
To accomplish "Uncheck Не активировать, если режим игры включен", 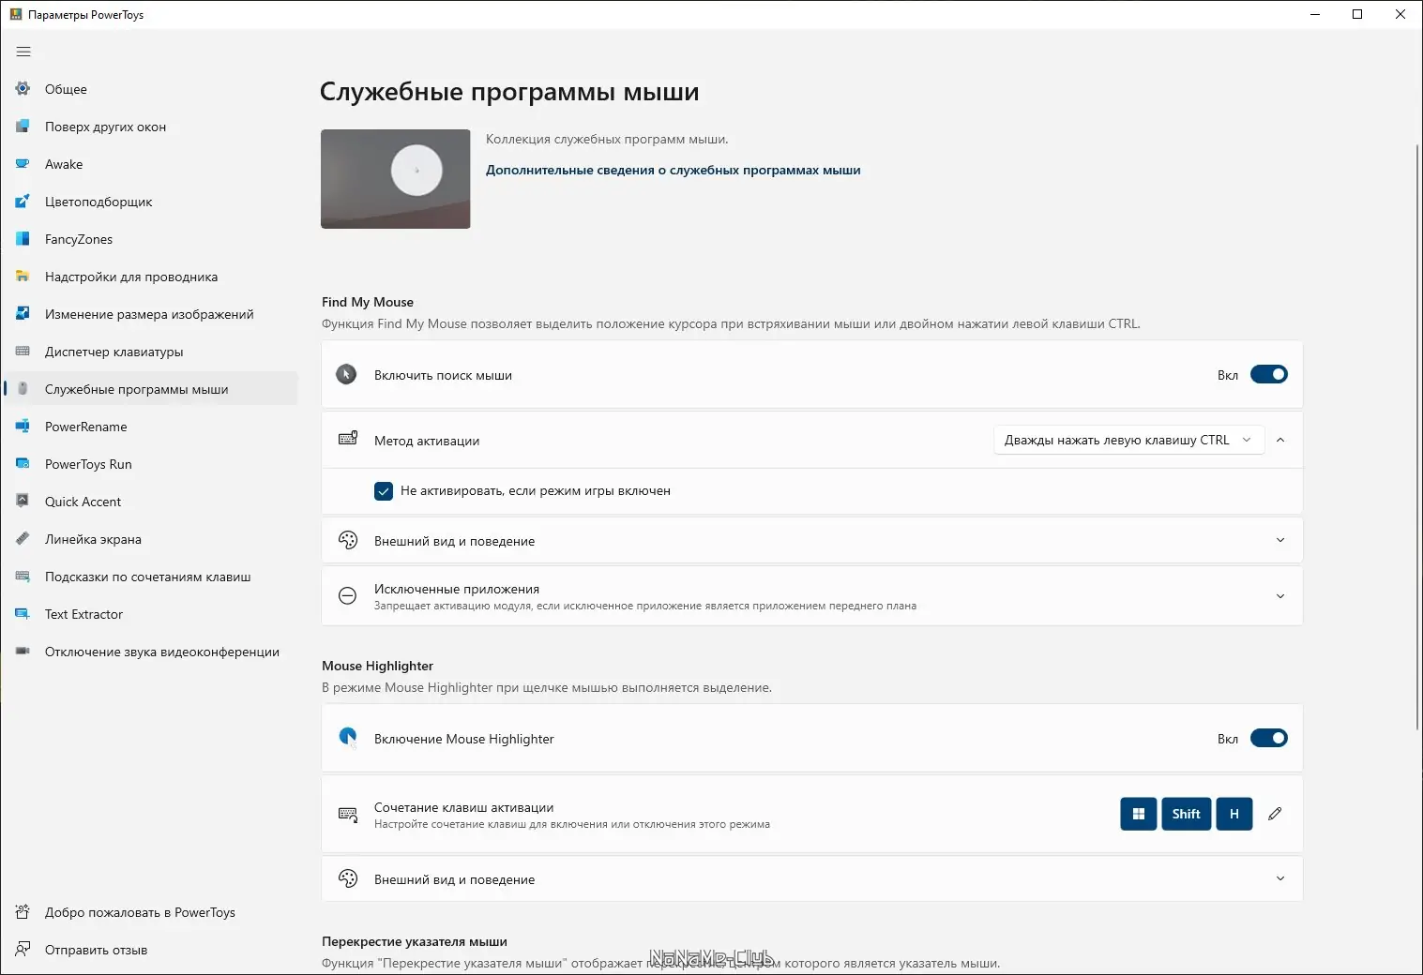I will 384,491.
